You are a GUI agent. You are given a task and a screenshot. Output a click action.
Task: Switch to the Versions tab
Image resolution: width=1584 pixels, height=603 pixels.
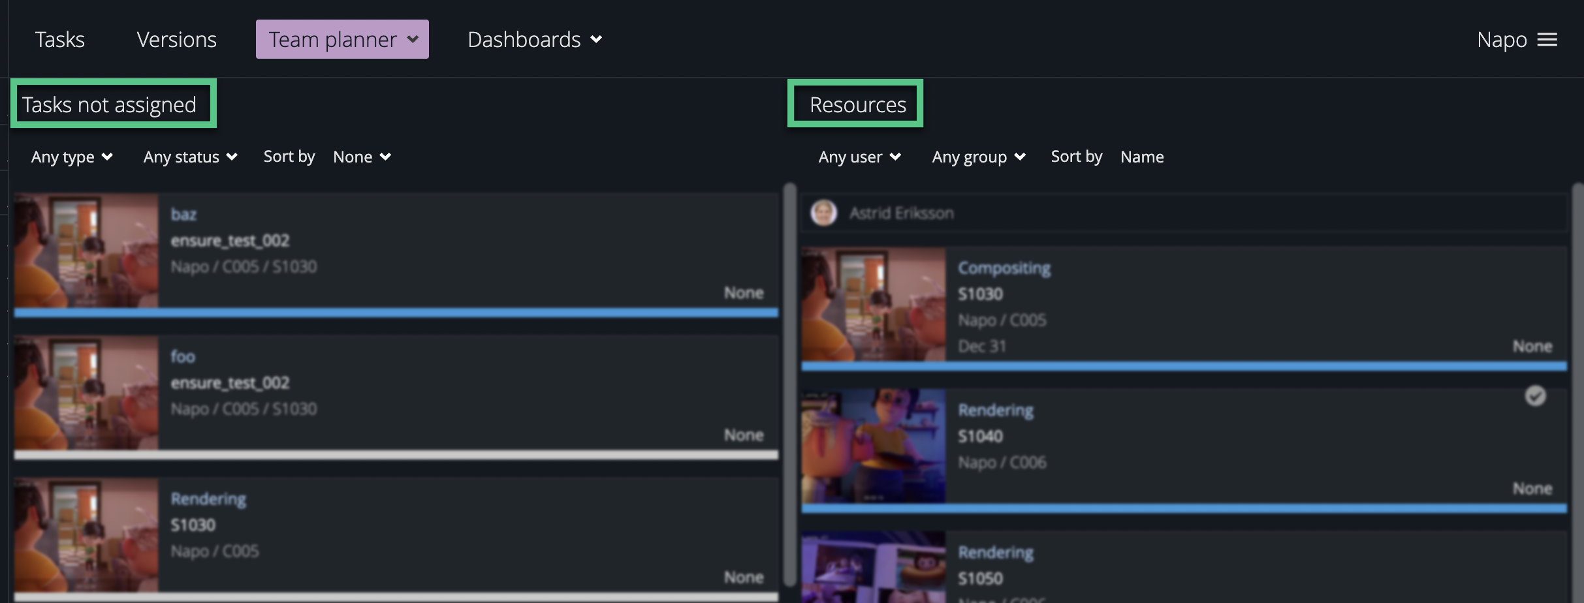click(176, 39)
